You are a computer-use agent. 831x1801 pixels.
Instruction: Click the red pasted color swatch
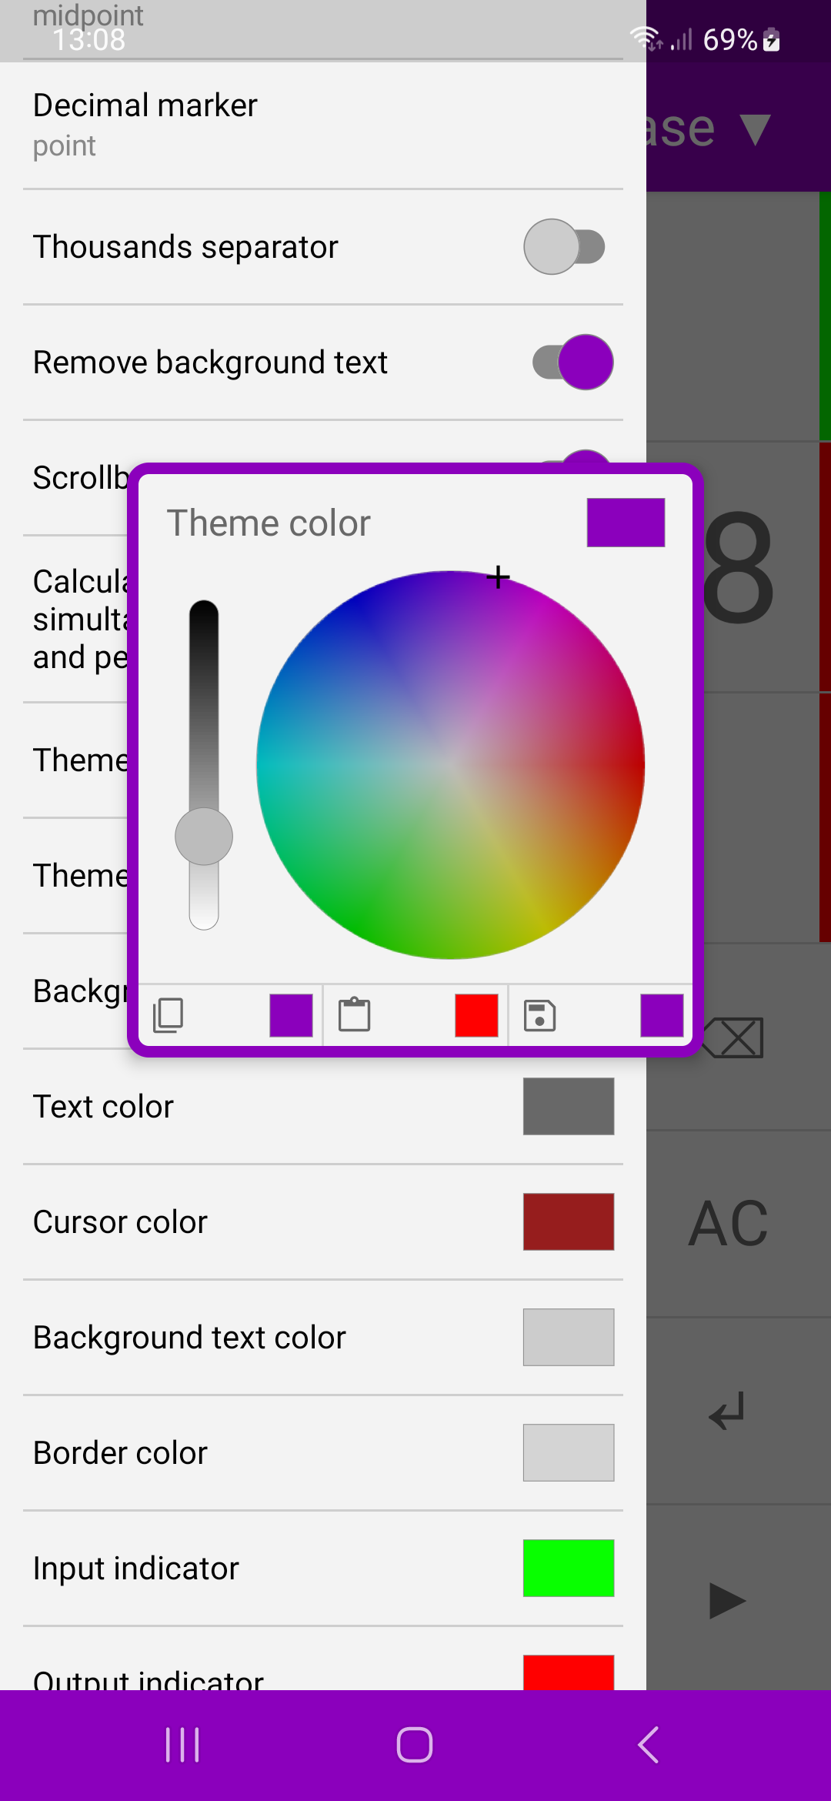[476, 1015]
